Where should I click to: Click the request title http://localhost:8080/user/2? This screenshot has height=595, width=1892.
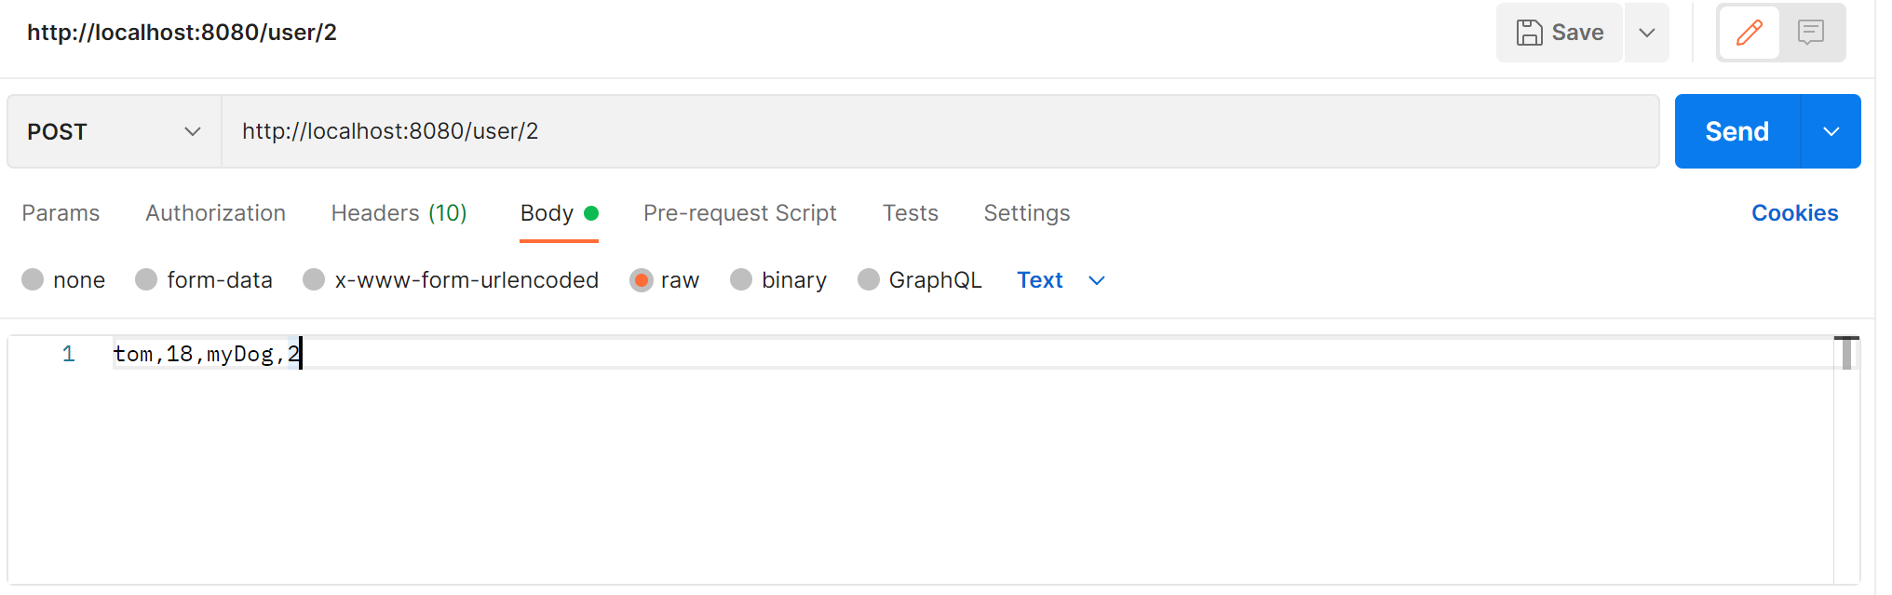[182, 33]
